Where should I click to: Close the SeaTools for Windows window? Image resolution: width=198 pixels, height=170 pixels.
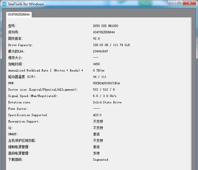click(190, 3)
